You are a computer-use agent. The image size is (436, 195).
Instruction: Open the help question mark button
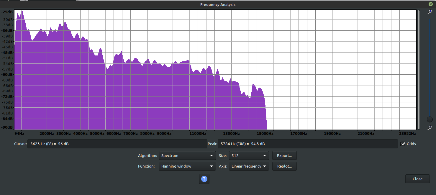point(204,179)
